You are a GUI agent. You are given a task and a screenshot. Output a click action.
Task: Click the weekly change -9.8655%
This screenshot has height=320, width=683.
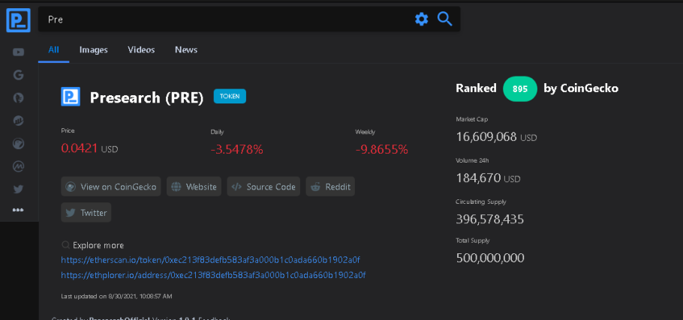[x=381, y=150]
